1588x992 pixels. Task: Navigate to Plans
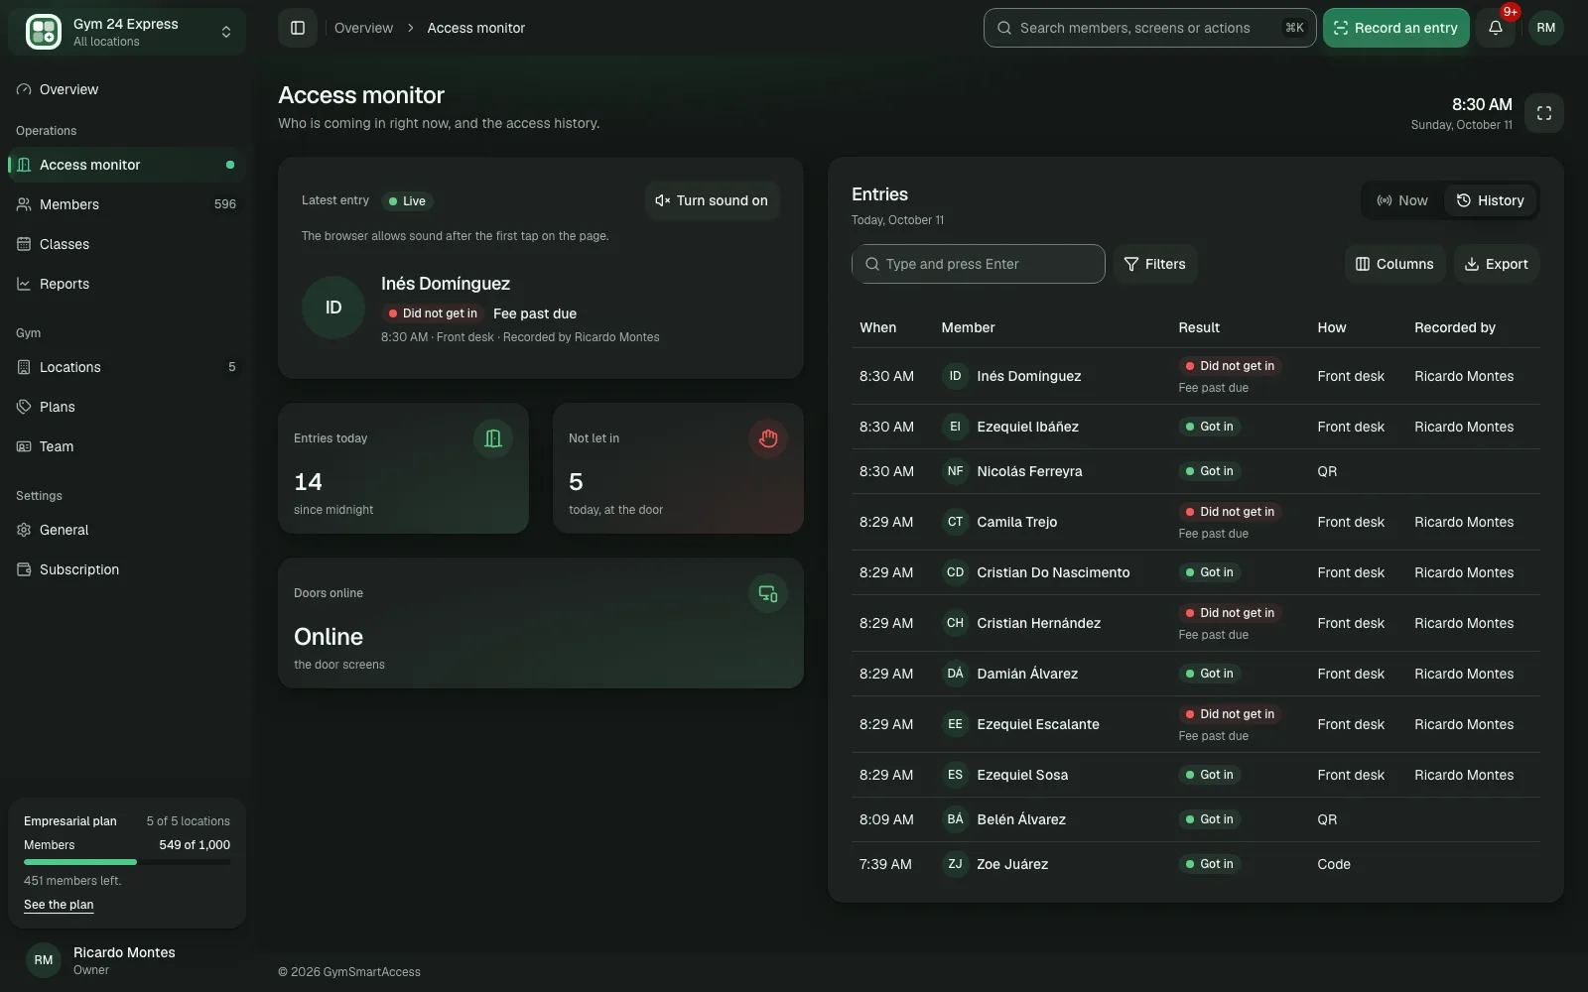pos(127,407)
